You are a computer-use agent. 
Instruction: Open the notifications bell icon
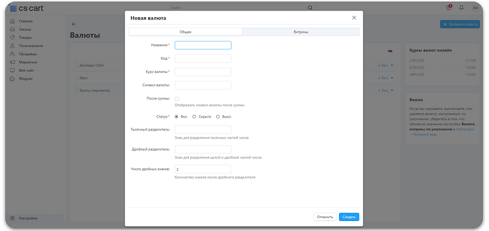[x=461, y=8]
